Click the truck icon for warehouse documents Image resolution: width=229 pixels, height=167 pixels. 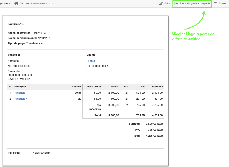pyautogui.click(x=16, y=4)
